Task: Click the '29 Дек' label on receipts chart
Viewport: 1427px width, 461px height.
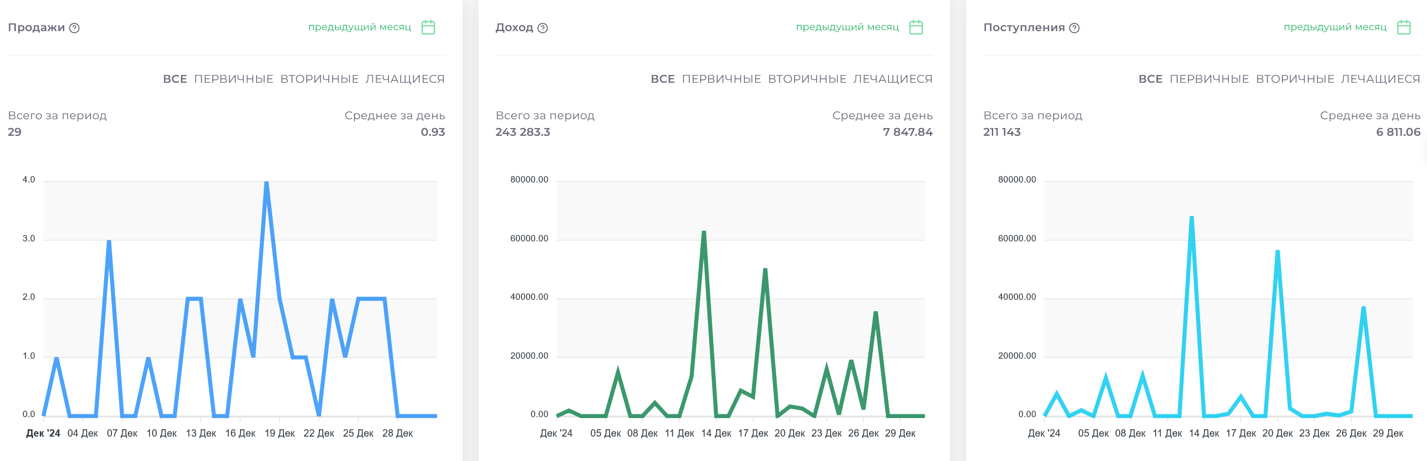Action: (x=1388, y=433)
